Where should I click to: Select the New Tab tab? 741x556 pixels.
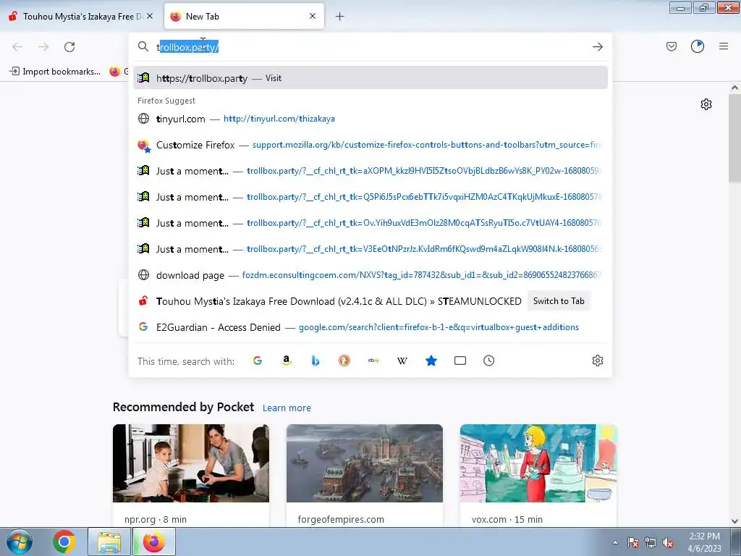(x=244, y=16)
